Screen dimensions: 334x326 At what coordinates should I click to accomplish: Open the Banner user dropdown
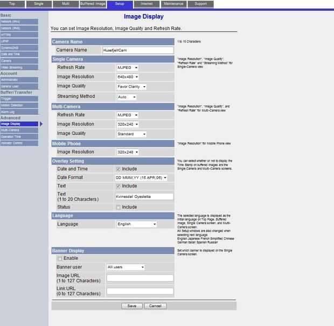(x=126, y=267)
